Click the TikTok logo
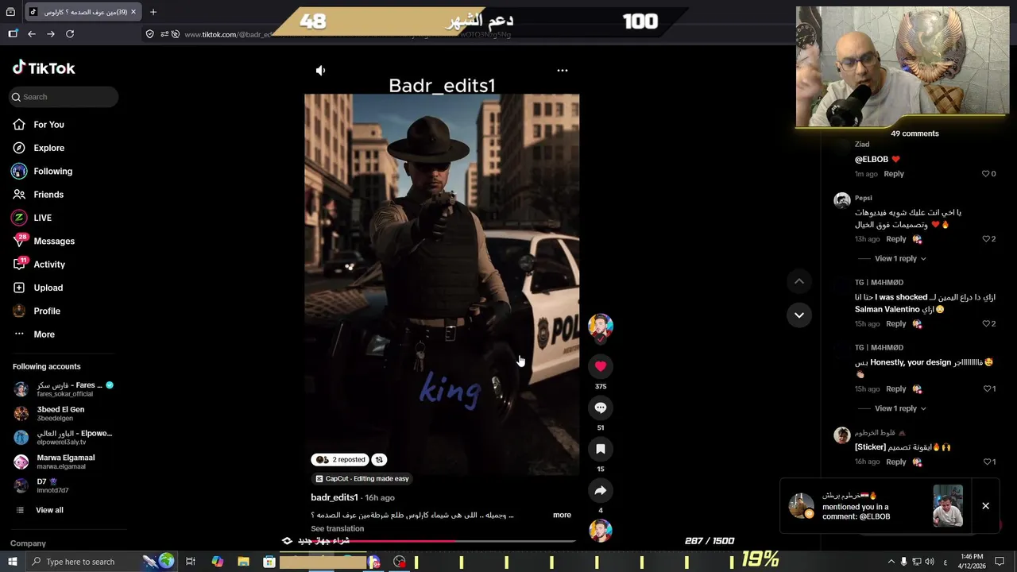 (x=44, y=68)
